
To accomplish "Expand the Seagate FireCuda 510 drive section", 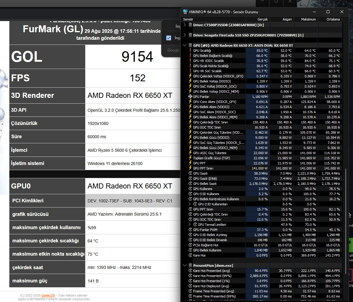I will point(185,35).
